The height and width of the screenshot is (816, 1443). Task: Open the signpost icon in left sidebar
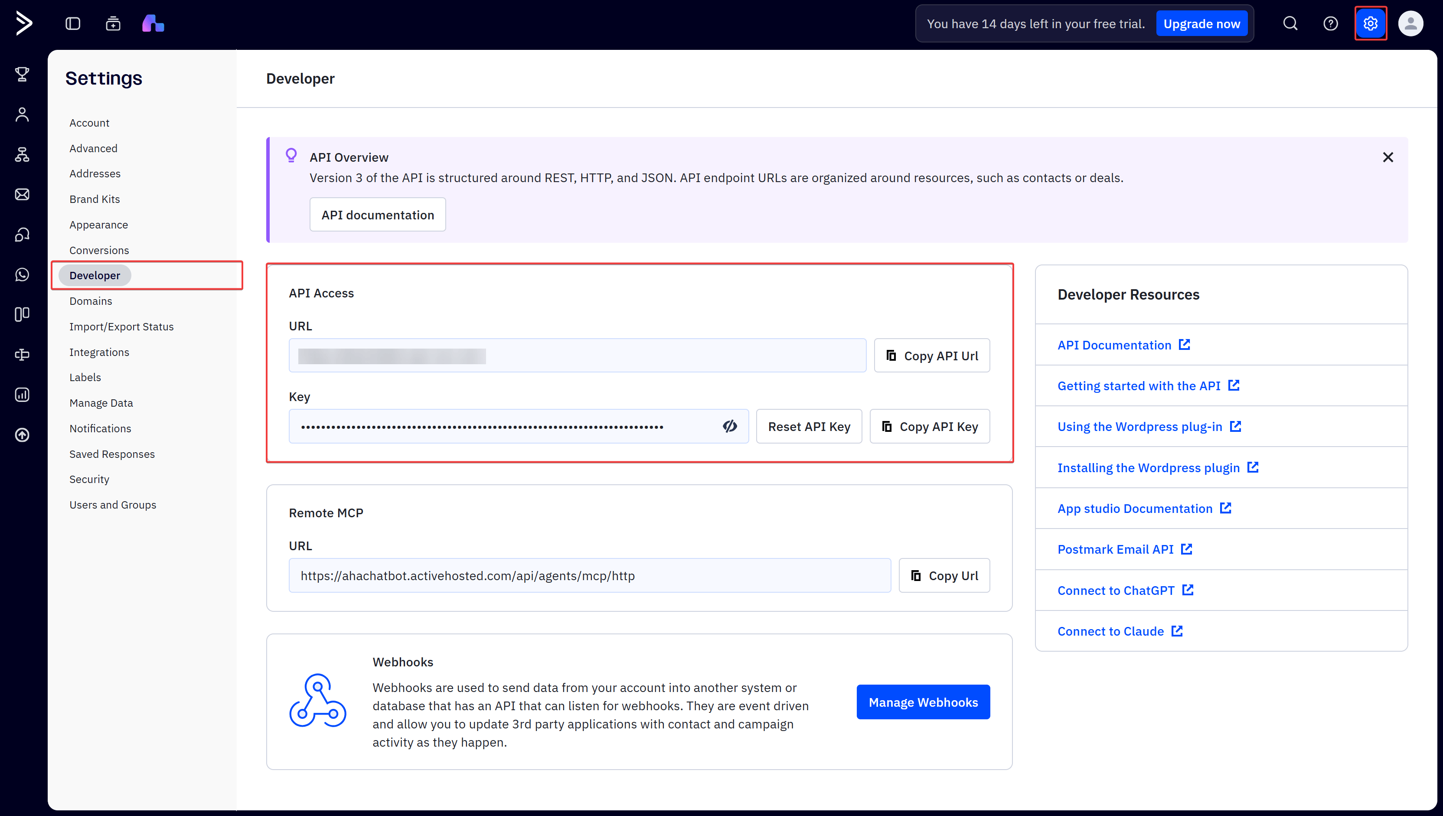23,355
